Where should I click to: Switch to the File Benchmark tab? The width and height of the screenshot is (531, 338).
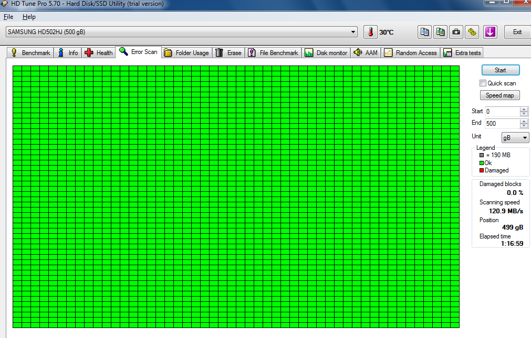click(x=273, y=53)
